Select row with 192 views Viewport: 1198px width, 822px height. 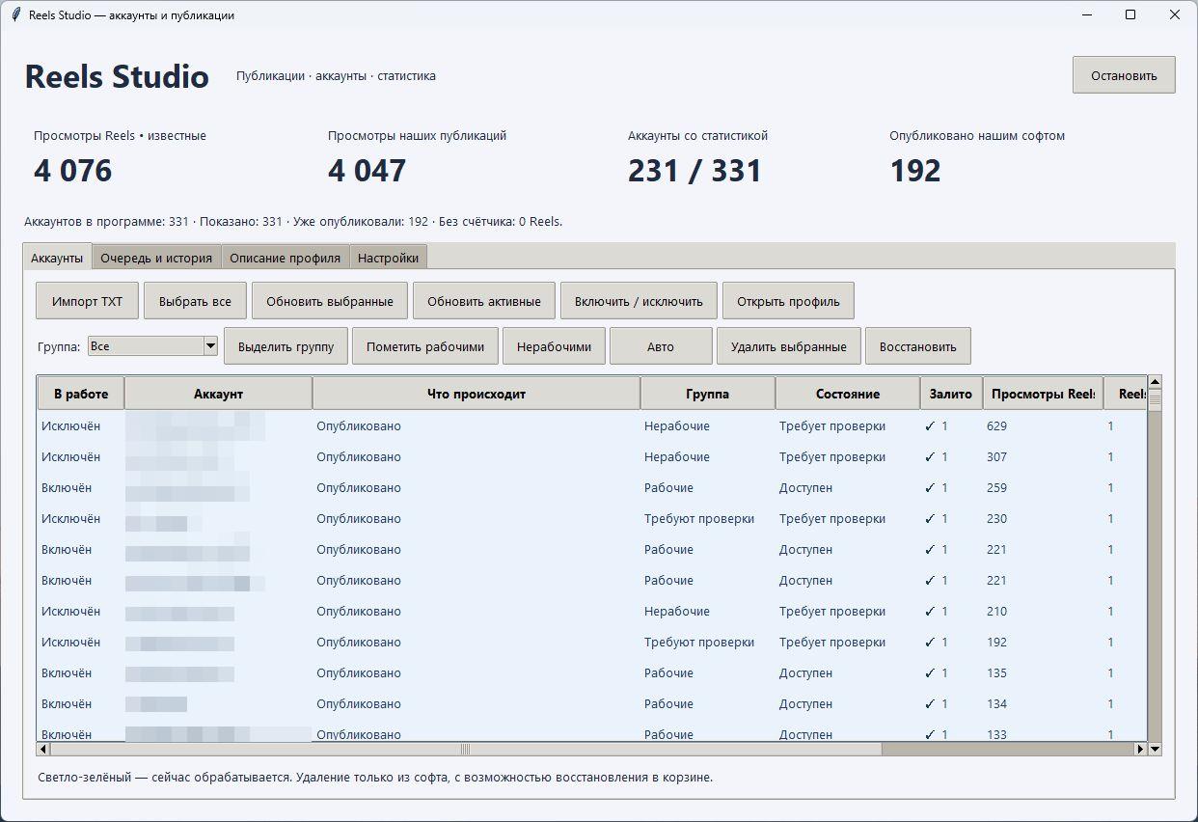click(x=592, y=642)
